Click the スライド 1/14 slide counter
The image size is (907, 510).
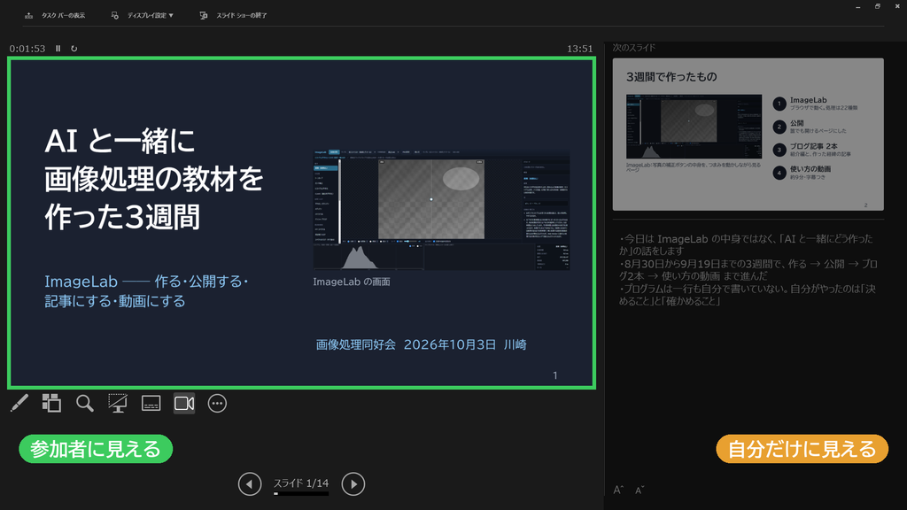click(301, 483)
